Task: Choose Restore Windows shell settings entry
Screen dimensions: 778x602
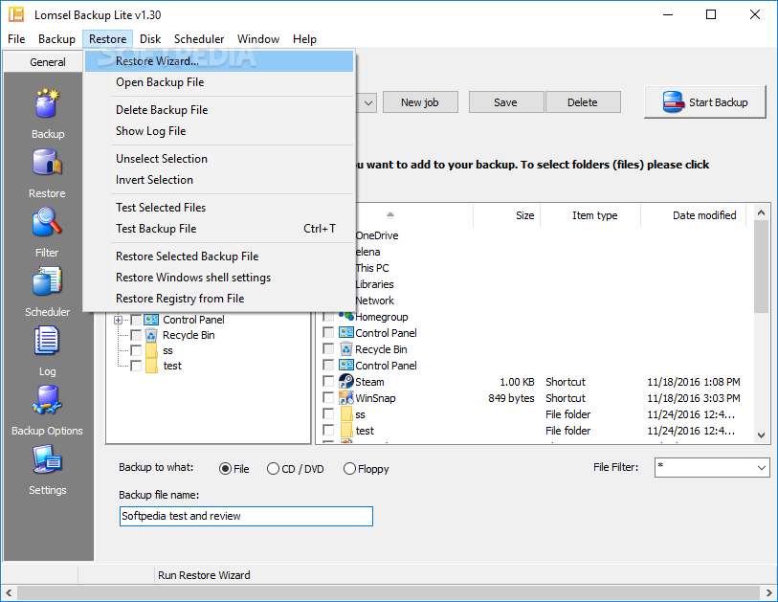Action: tap(219, 278)
